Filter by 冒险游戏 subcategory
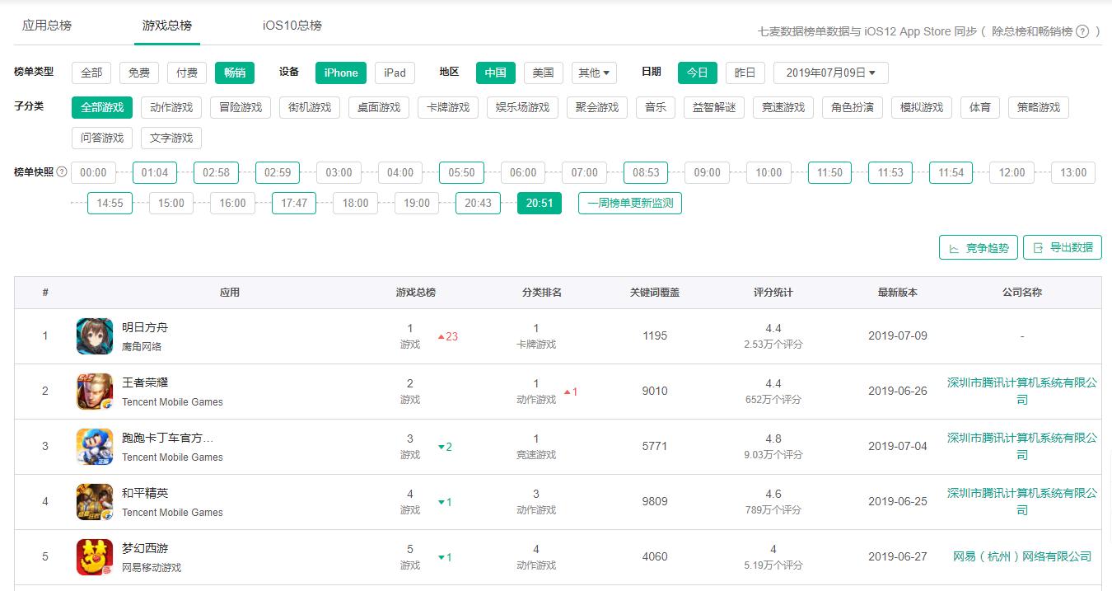The height and width of the screenshot is (591, 1112). 241,107
